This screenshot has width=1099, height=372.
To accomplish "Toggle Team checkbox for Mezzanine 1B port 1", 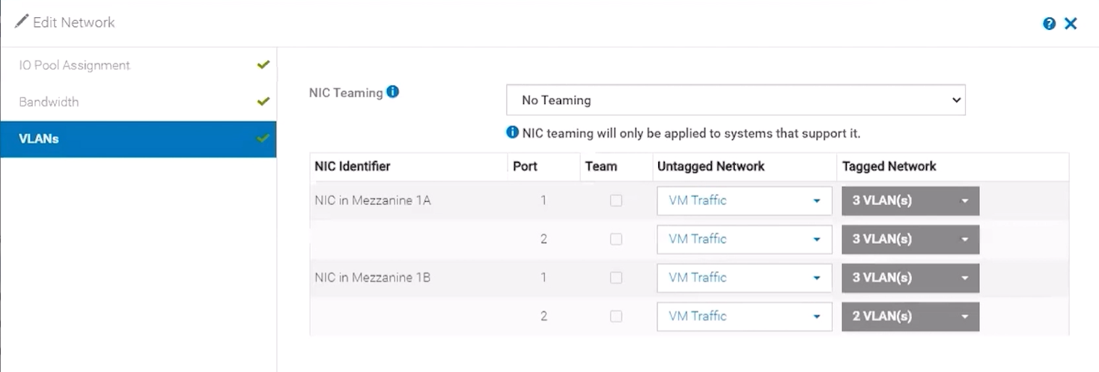I will [616, 278].
